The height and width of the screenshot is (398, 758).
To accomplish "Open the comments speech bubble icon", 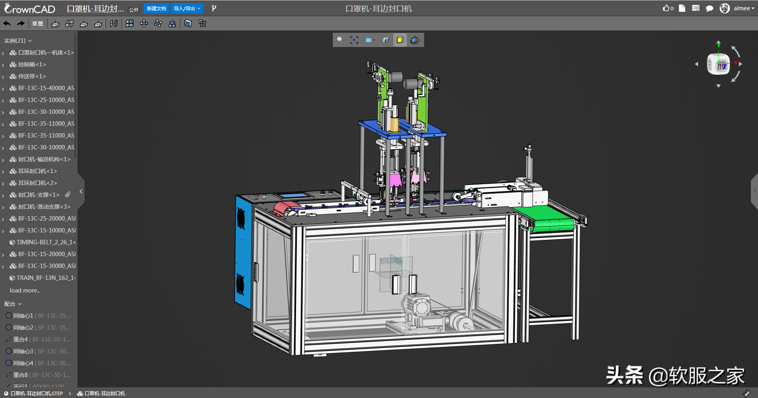I will coord(709,8).
